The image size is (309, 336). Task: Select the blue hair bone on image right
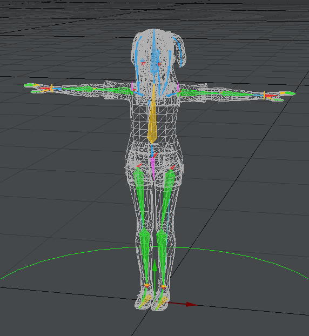[x=179, y=51]
